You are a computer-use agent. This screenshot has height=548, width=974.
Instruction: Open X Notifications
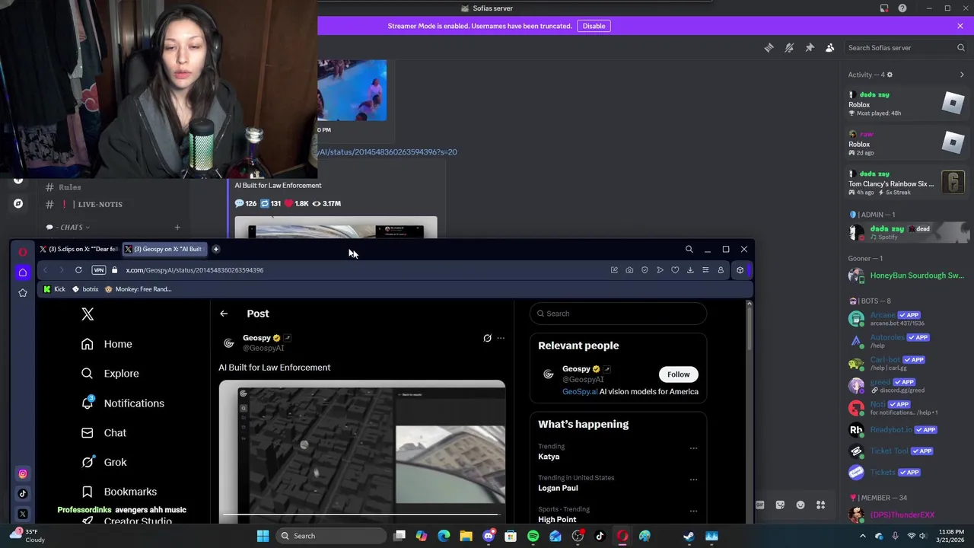(123, 403)
